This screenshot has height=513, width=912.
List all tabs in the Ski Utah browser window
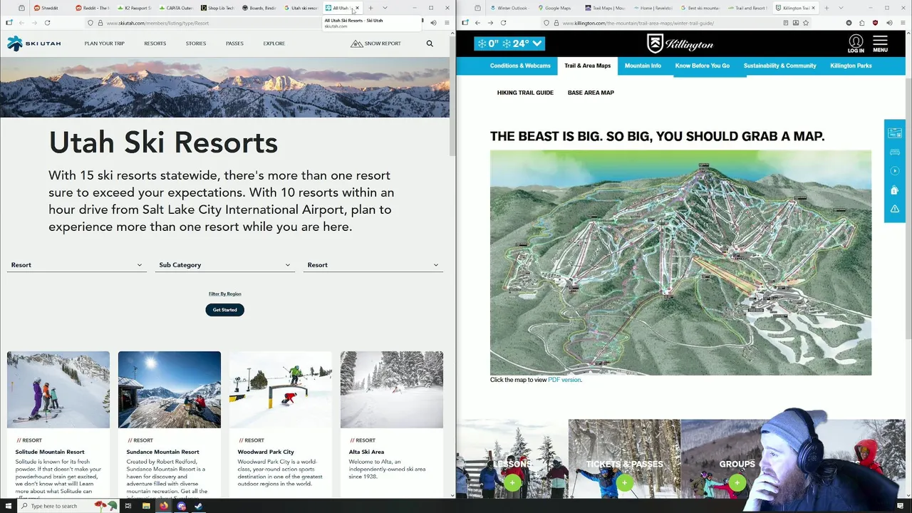pos(385,8)
